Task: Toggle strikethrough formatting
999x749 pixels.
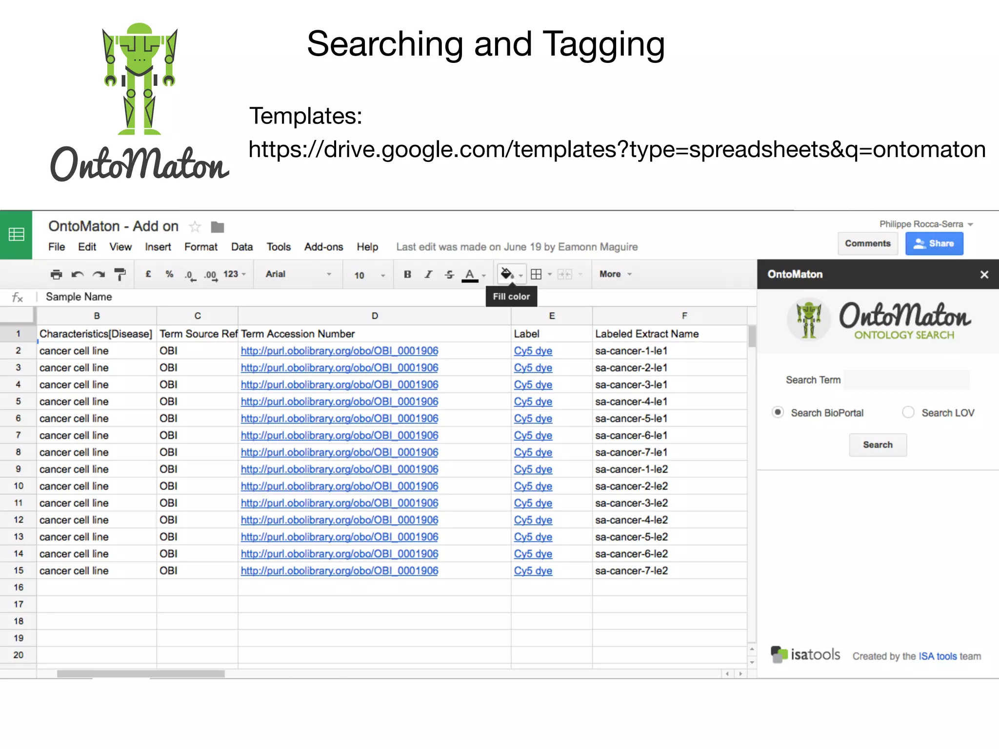Action: point(449,275)
